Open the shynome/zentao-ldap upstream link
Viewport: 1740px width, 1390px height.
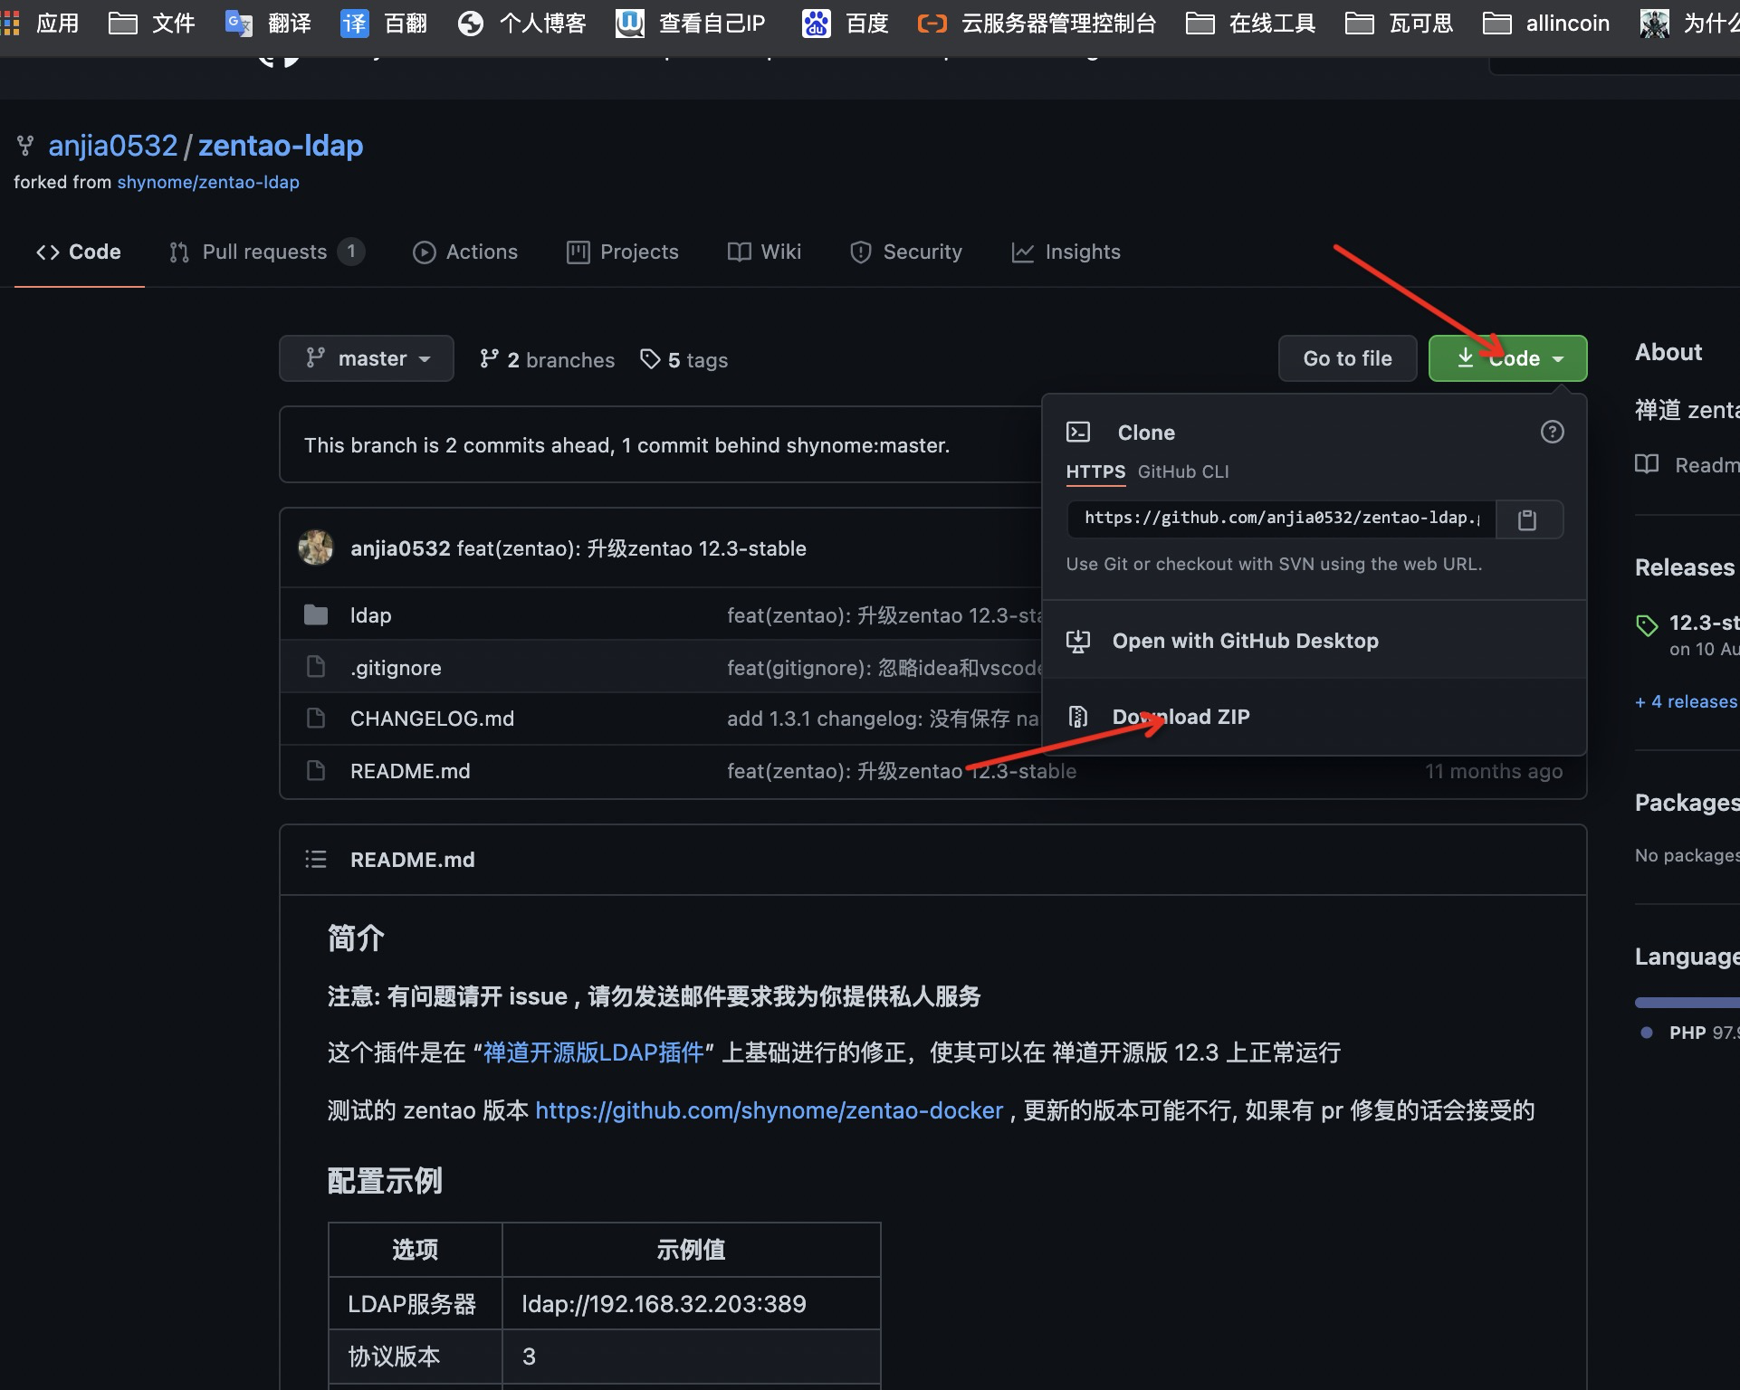pos(208,182)
